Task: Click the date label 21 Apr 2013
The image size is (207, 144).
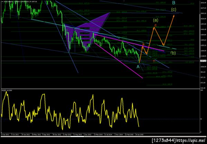Action: [67, 135]
